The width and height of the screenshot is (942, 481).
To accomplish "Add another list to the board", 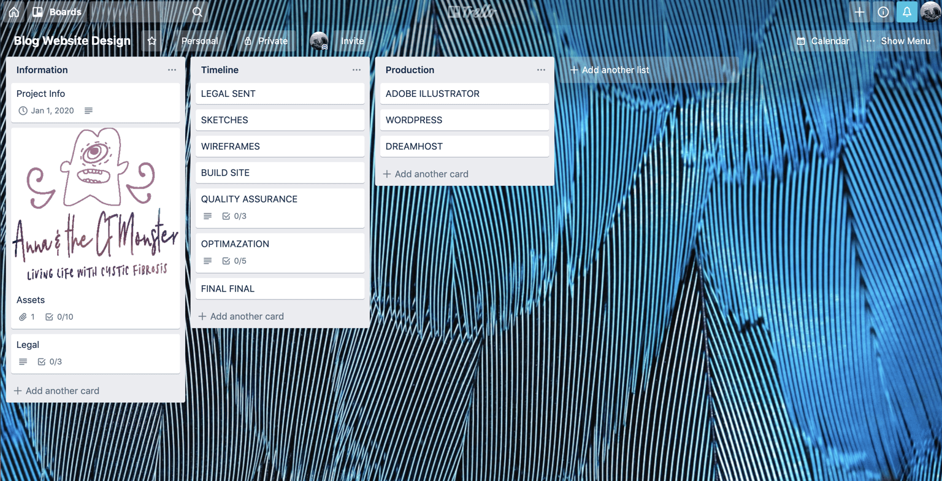I will pos(649,70).
